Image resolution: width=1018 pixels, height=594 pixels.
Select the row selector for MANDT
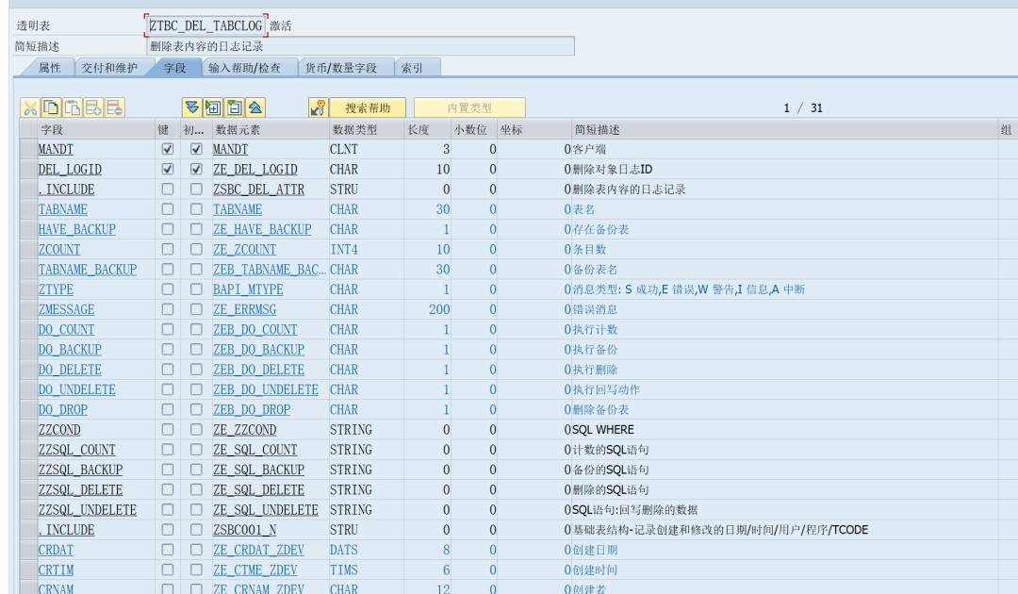[x=28, y=149]
